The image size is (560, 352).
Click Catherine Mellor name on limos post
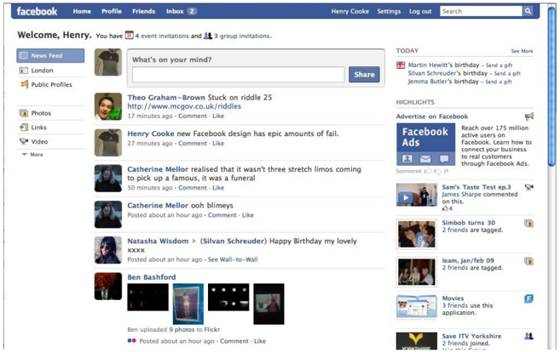point(158,169)
